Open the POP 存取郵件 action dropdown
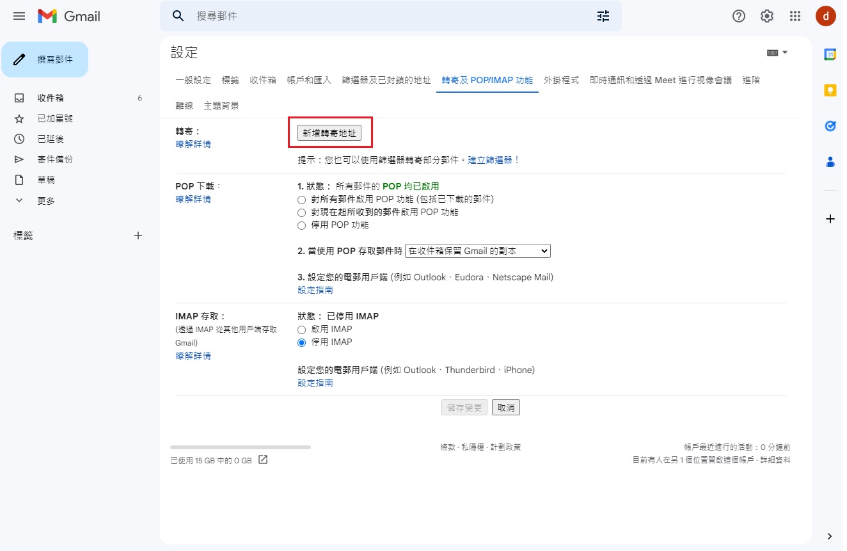The width and height of the screenshot is (847, 551). (x=477, y=252)
